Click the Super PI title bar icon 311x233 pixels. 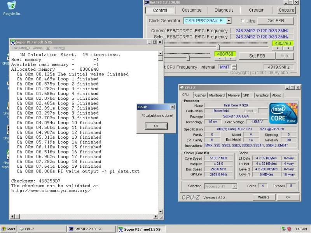pos(12,42)
